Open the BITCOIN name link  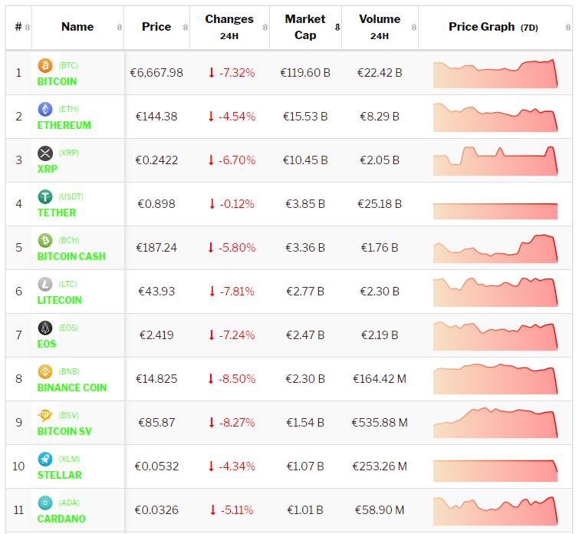click(x=57, y=81)
